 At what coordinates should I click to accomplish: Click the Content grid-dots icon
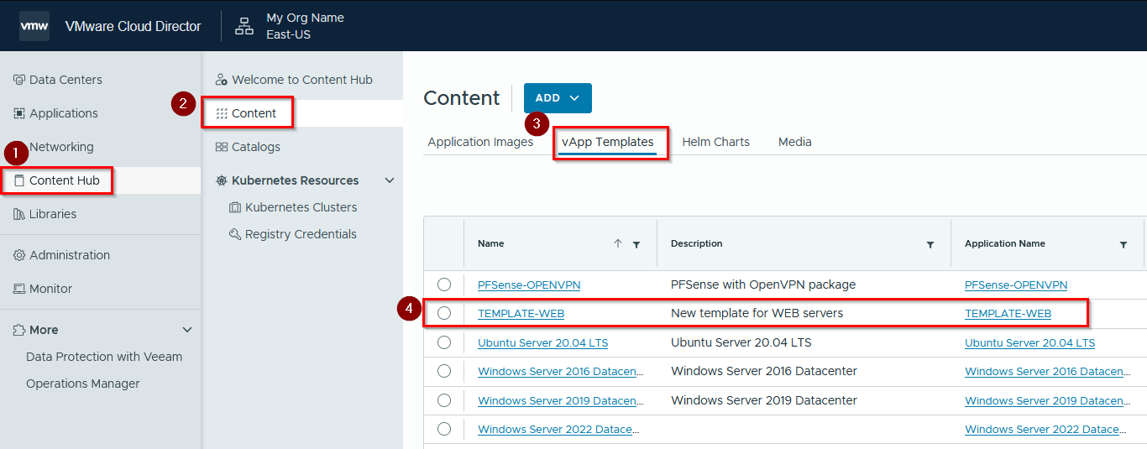click(x=222, y=113)
